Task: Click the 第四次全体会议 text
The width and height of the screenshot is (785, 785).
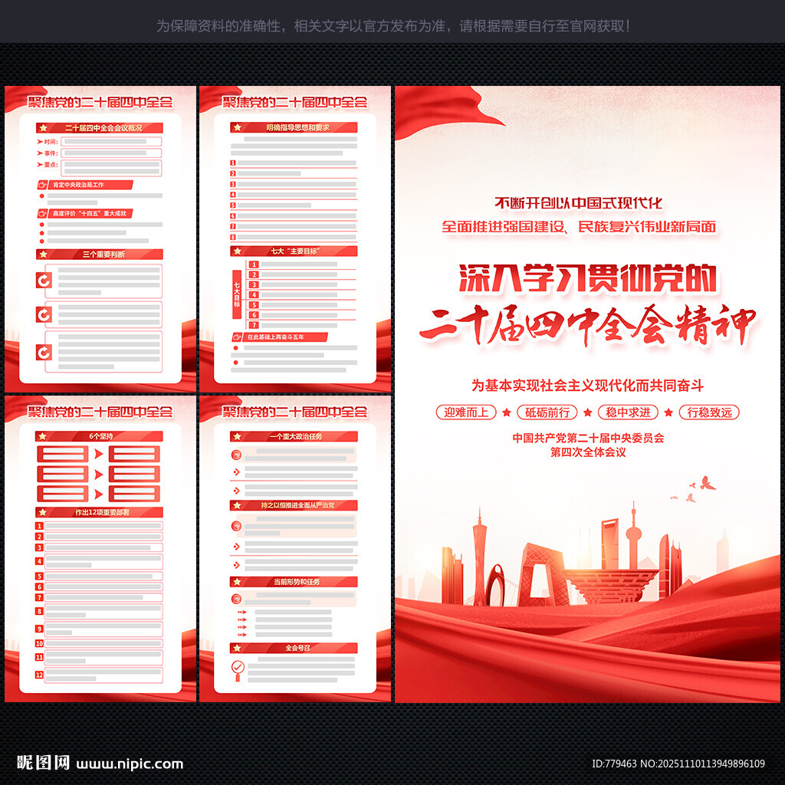Action: [588, 452]
